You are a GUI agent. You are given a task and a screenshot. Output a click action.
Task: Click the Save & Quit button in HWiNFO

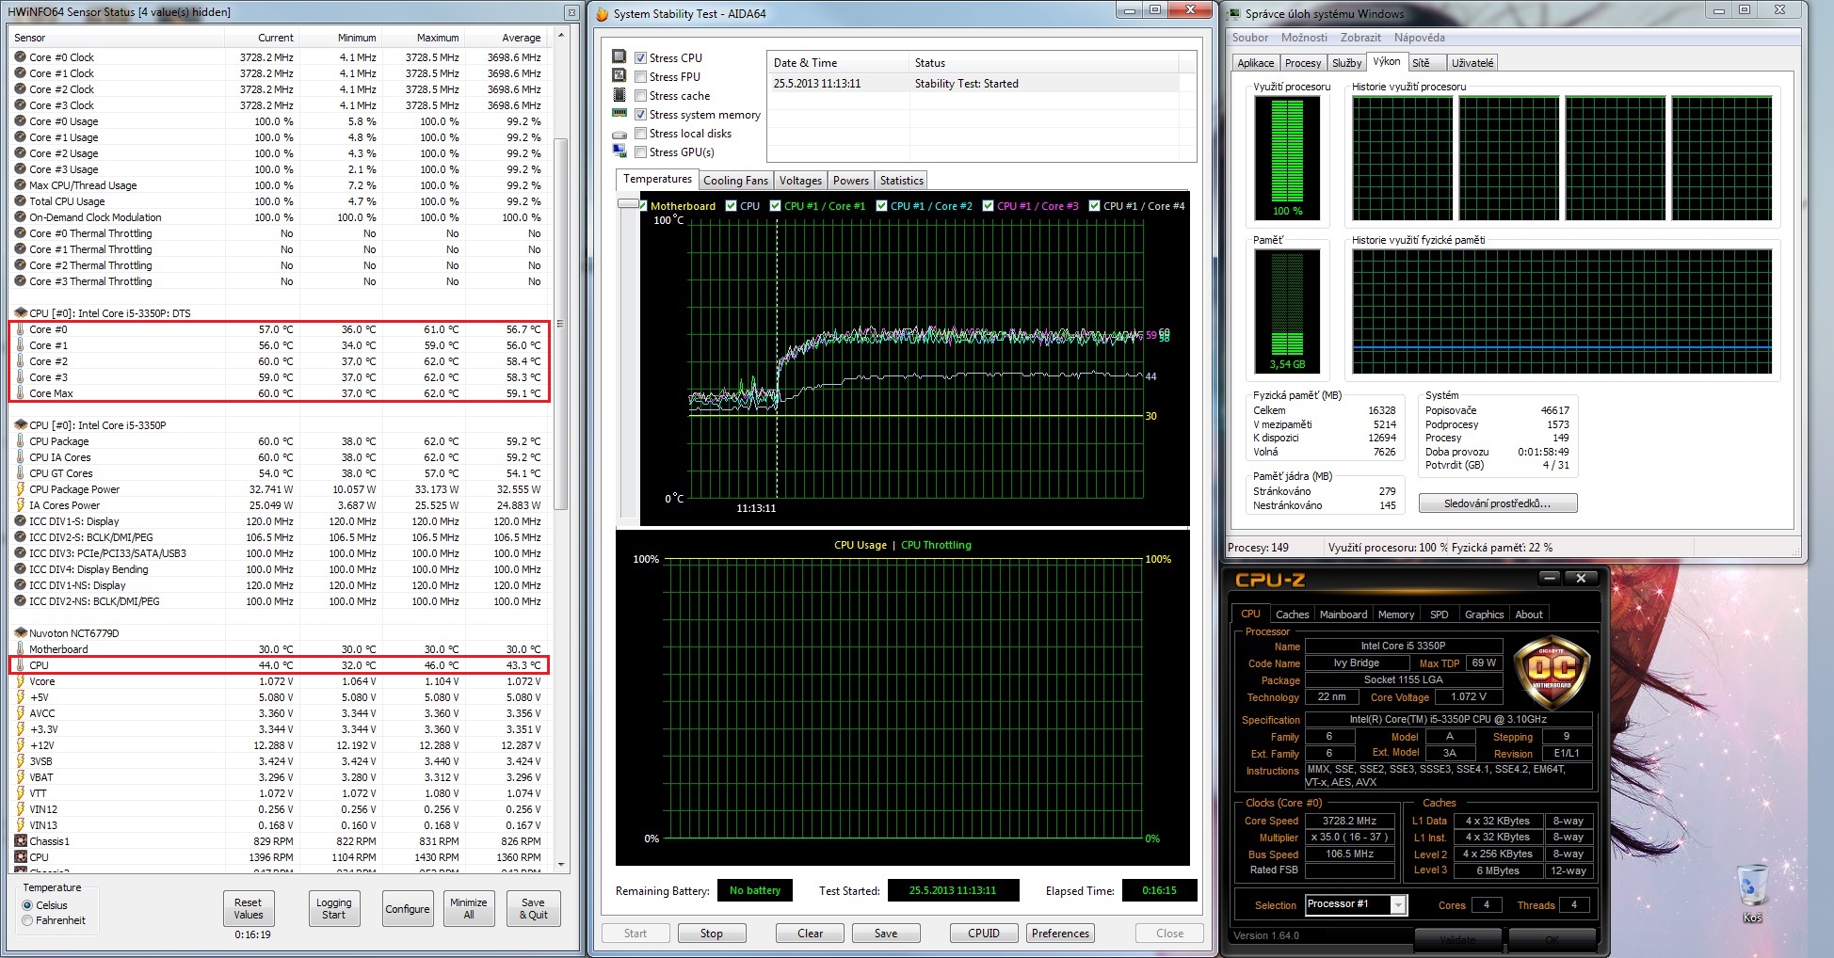point(534,909)
